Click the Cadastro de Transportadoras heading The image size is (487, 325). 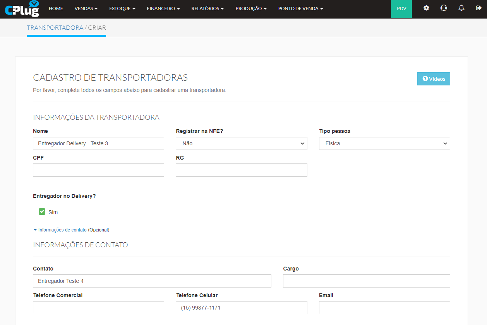click(x=110, y=77)
